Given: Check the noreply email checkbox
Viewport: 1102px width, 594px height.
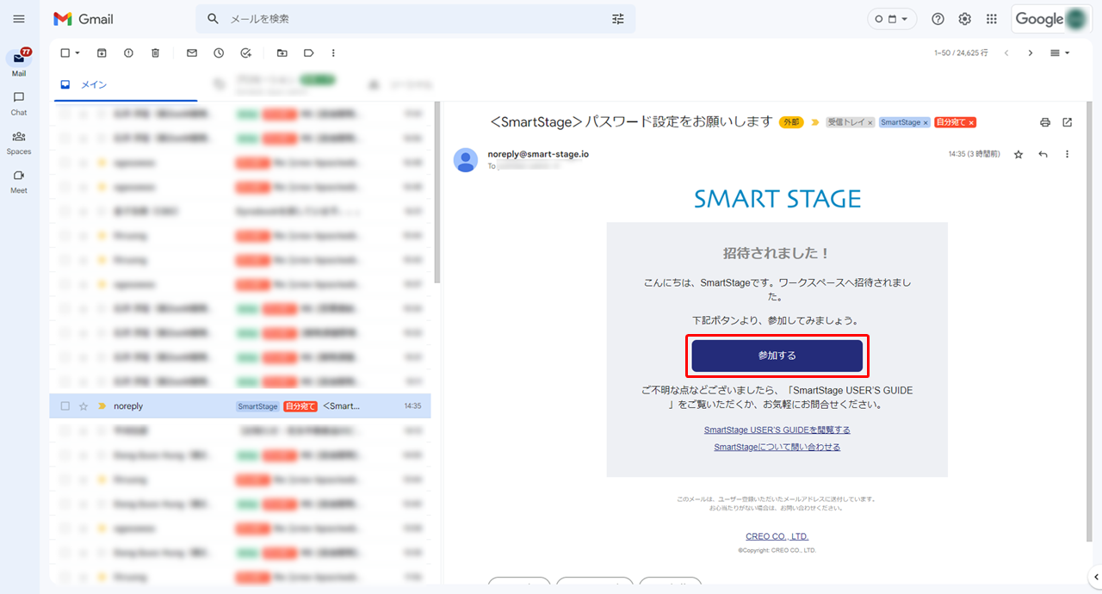Looking at the screenshot, I should [x=65, y=406].
